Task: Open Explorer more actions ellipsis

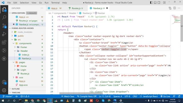Action: (42, 8)
